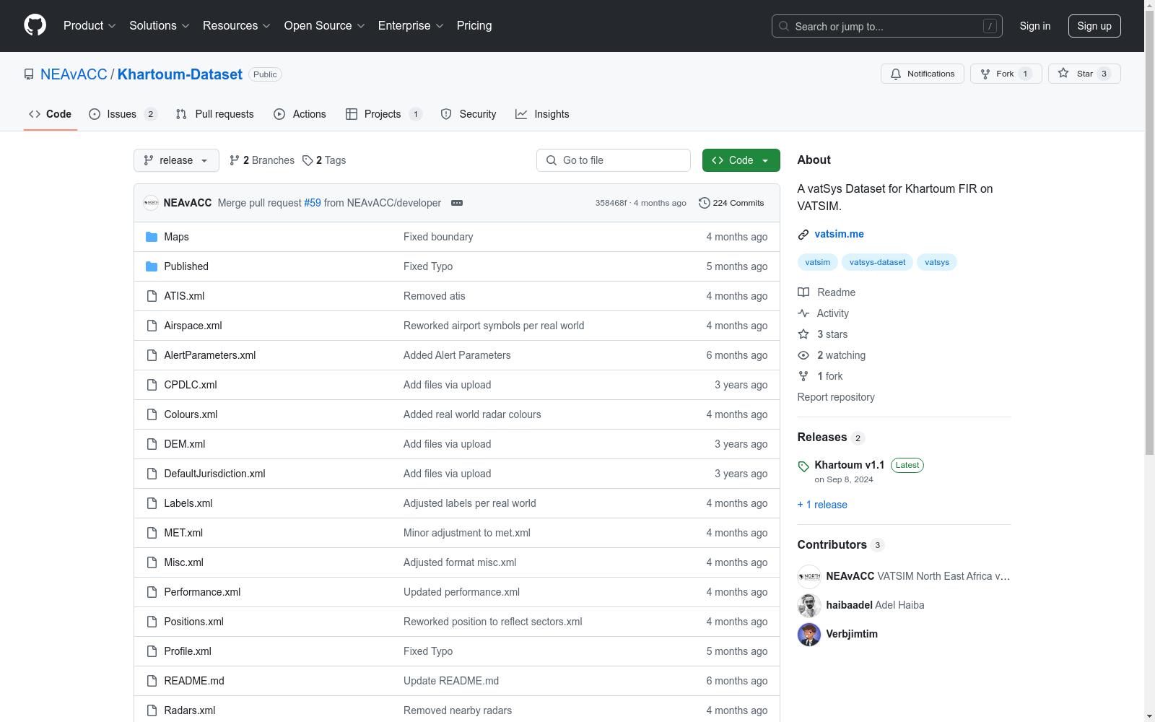The image size is (1155, 722).
Task: Click the vatsys topic tag
Action: pos(937,262)
